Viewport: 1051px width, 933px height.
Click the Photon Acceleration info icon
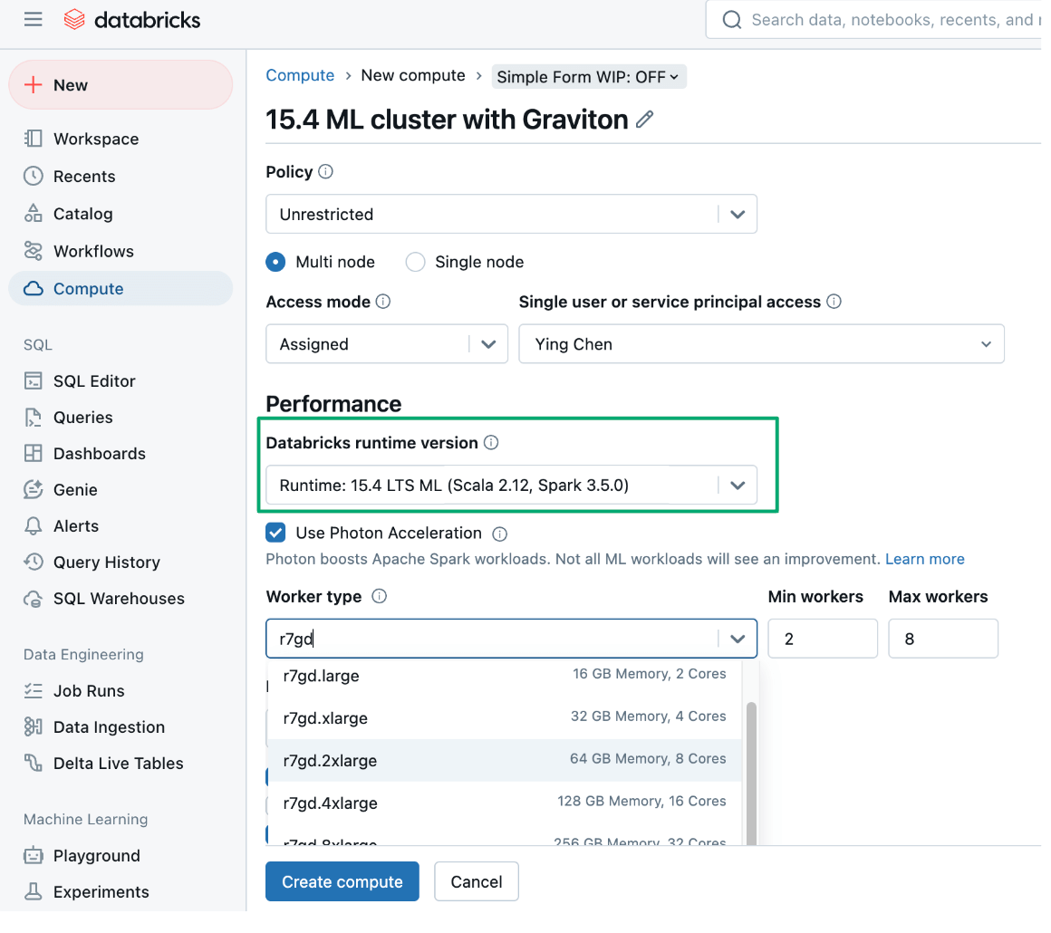click(499, 534)
